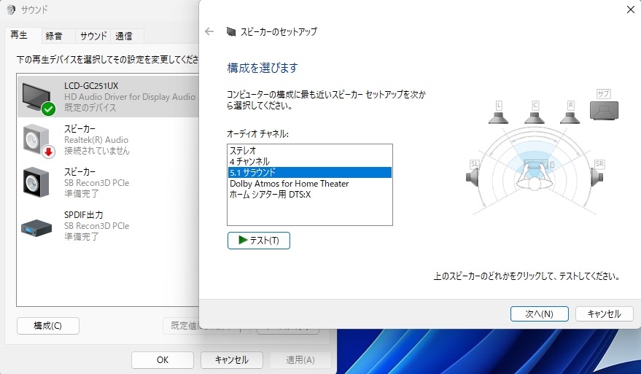Click the Sound window title icon
This screenshot has width=641, height=374.
[11, 9]
